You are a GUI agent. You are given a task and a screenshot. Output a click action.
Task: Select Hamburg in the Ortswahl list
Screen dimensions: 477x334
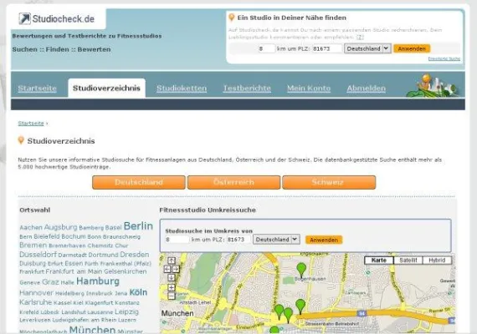coord(98,281)
